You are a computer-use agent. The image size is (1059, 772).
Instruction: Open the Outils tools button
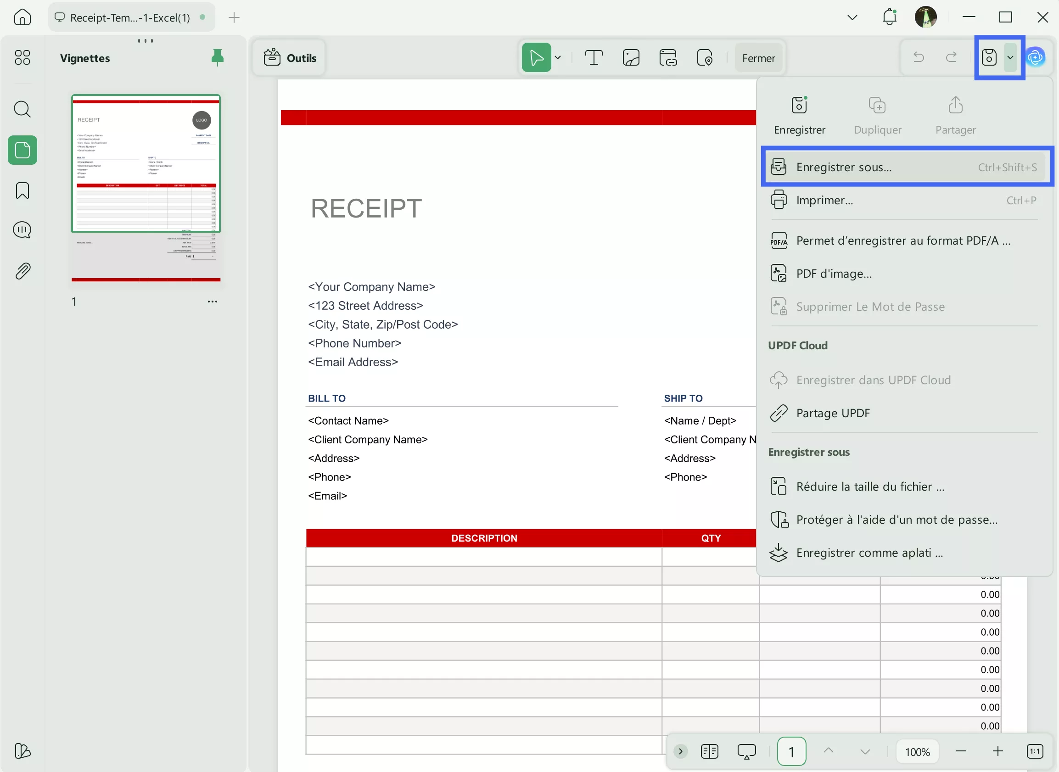(x=290, y=58)
